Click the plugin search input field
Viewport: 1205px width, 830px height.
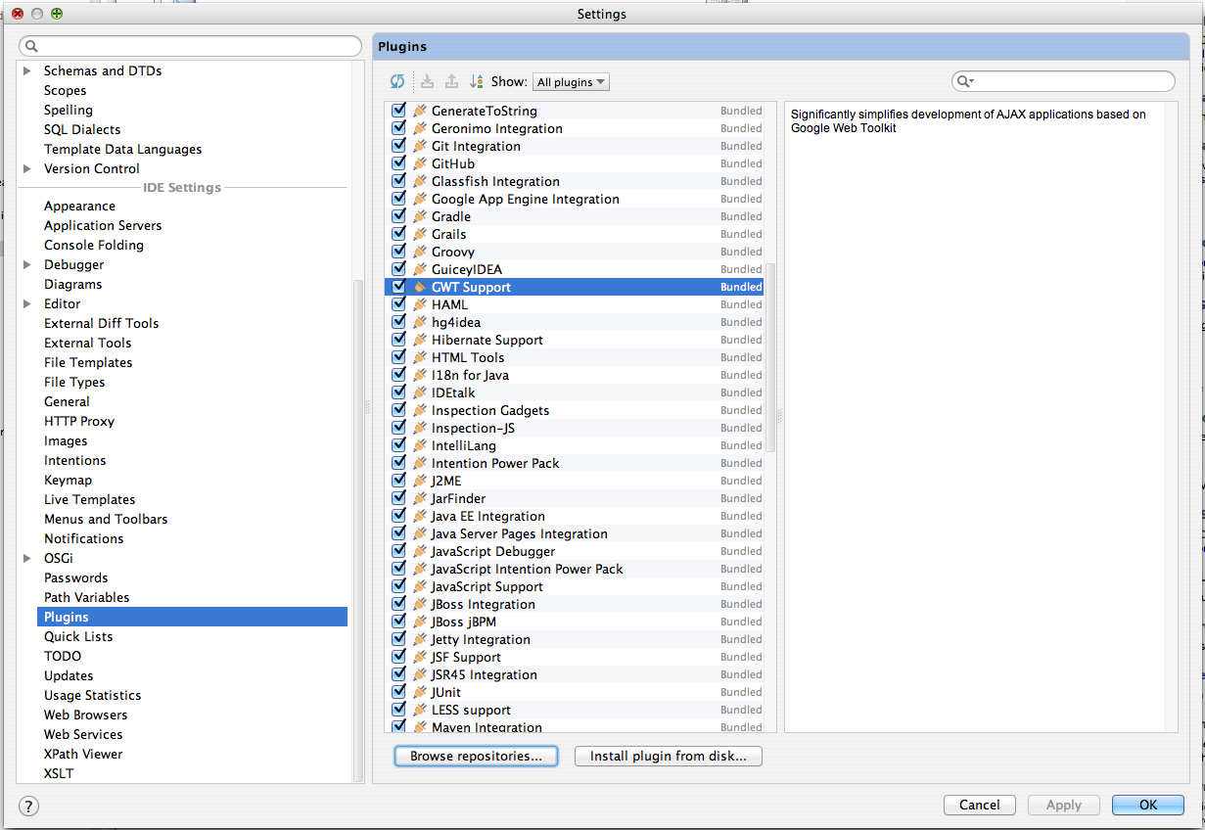pos(1064,81)
